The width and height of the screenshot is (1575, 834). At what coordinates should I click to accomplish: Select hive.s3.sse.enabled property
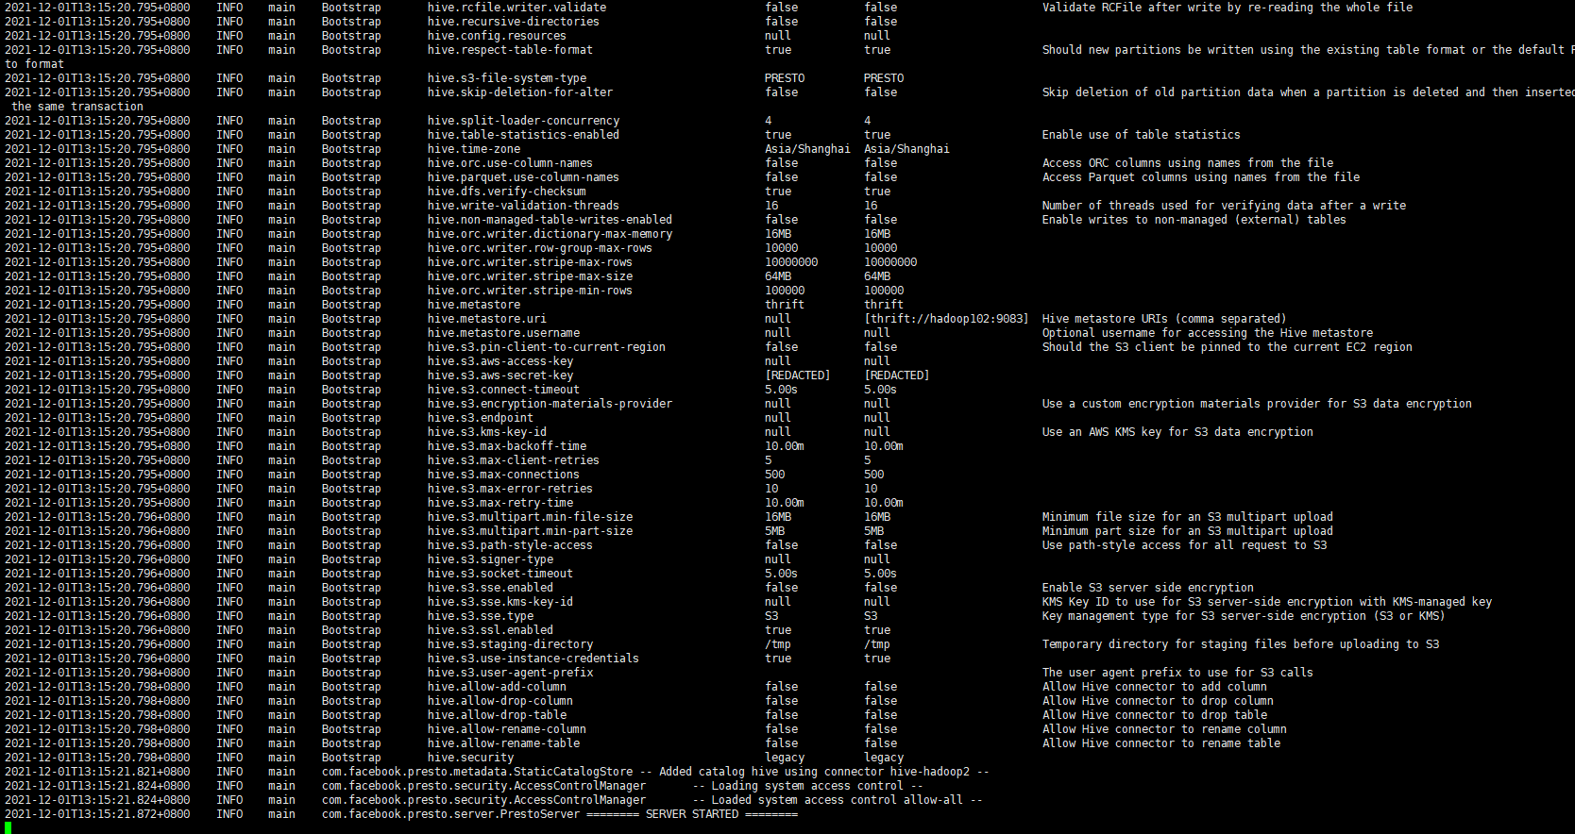click(x=490, y=588)
